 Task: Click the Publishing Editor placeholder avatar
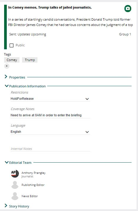15,185
